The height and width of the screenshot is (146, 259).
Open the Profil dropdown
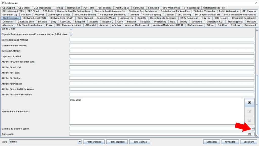click(x=80, y=142)
